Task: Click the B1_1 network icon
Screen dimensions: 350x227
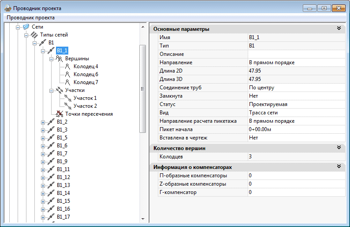Action: [x=51, y=51]
